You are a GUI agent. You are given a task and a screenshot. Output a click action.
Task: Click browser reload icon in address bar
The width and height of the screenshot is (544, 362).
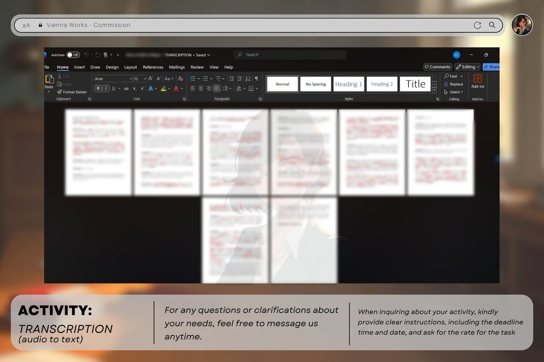[x=477, y=25]
